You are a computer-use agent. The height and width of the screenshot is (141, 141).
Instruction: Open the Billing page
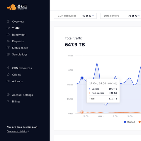pos(16,102)
